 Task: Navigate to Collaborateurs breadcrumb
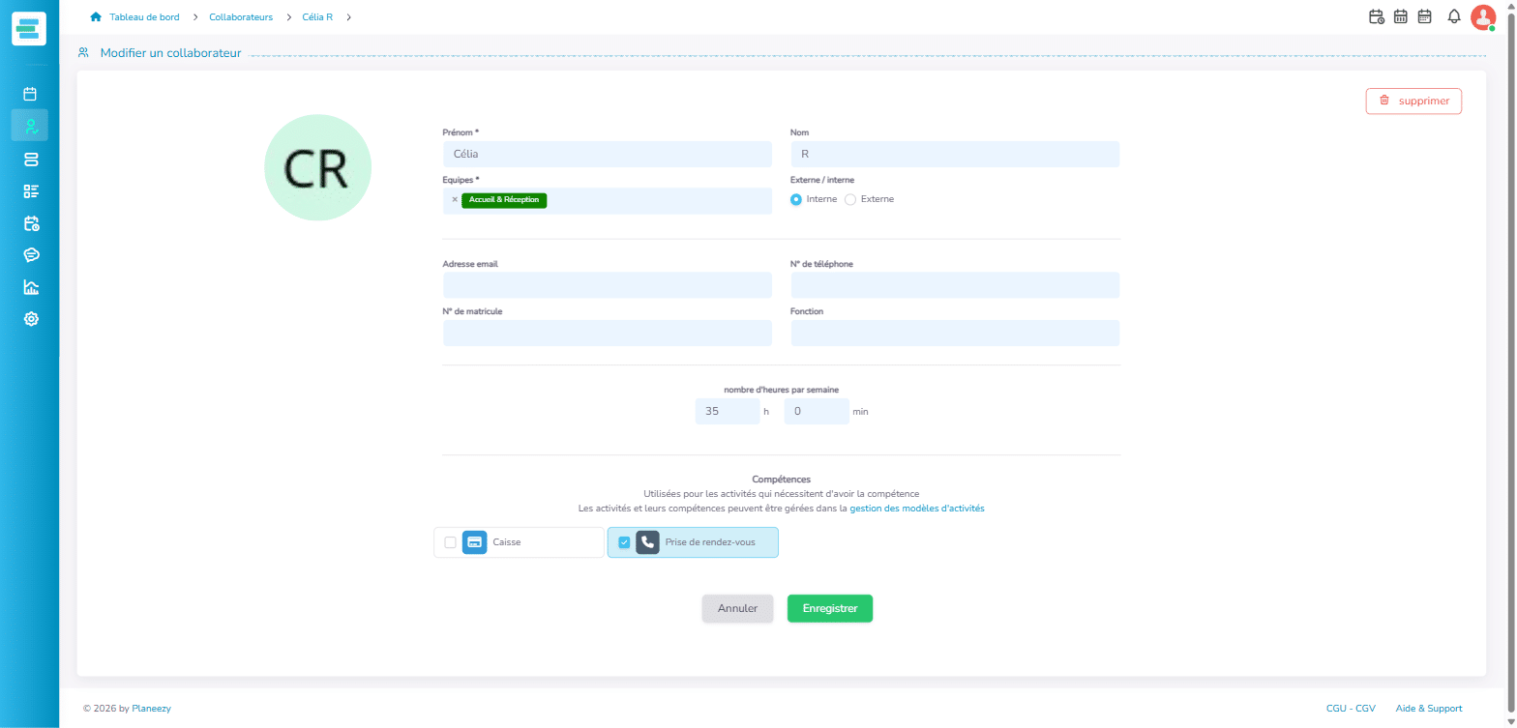241,16
